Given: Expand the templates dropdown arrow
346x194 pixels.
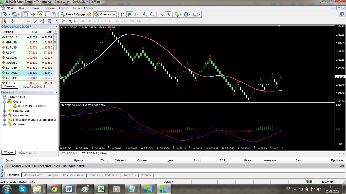Looking at the screenshot, I should 199,14.
